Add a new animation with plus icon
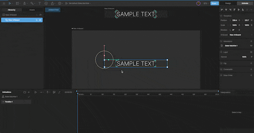The height and width of the screenshot is (133, 254). coord(29,92)
